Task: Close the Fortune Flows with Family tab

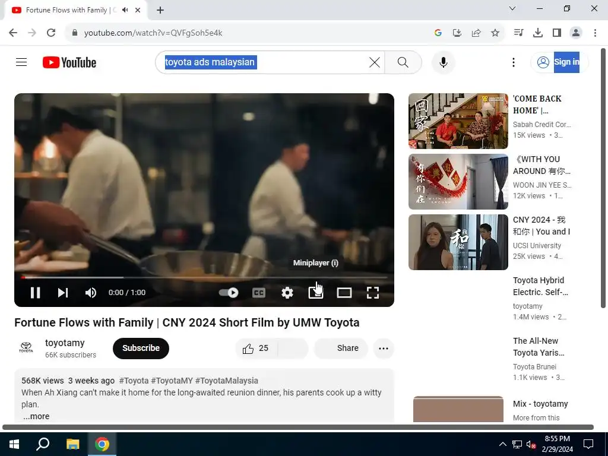Action: pos(138,10)
